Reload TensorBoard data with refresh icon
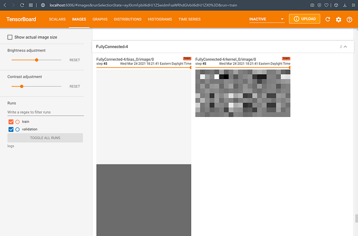The image size is (358, 236). click(328, 19)
